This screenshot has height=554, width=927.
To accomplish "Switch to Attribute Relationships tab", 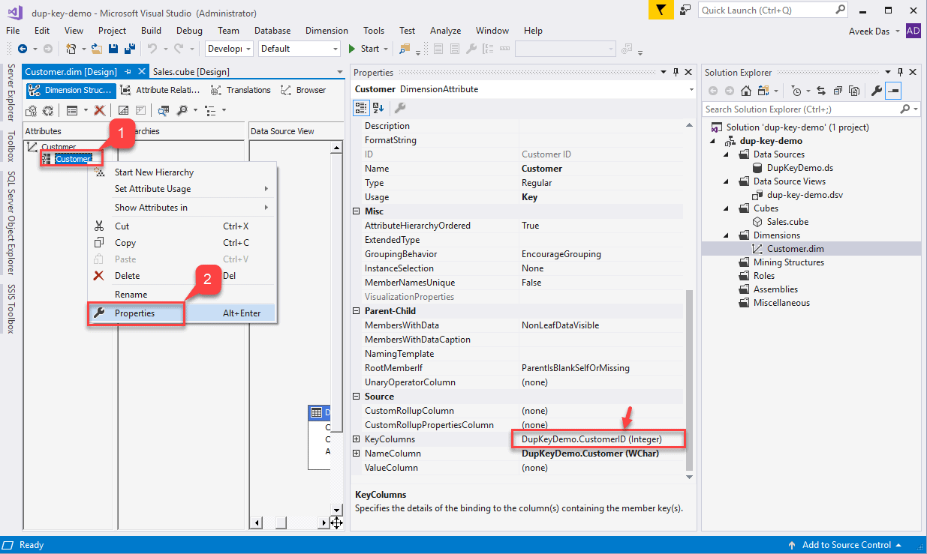I will coord(160,90).
